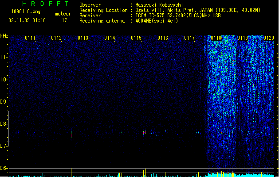Click the 0118 time marker
This screenshot has height=177, width=279.
(216, 38)
